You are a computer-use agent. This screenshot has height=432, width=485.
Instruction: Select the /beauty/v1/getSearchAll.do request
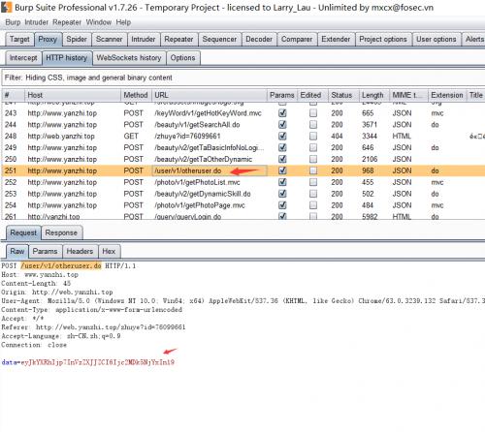point(242,125)
